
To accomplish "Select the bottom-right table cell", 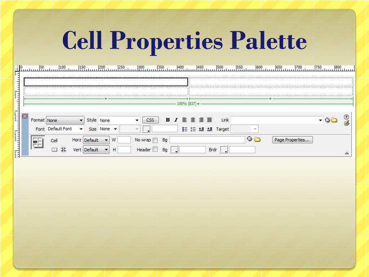I will [x=271, y=91].
